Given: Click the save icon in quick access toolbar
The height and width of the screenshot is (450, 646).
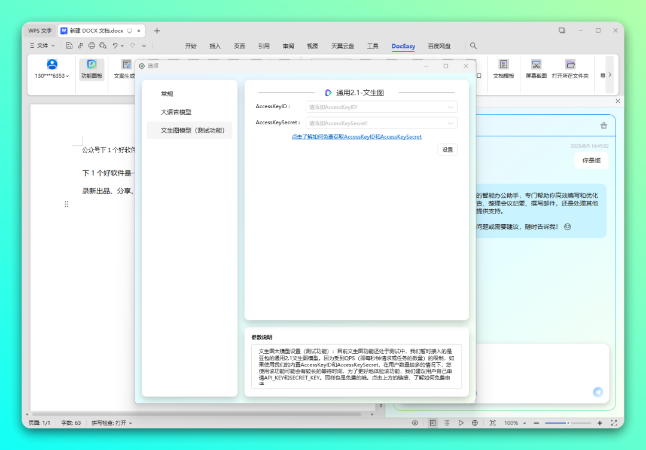Looking at the screenshot, I should coord(69,45).
